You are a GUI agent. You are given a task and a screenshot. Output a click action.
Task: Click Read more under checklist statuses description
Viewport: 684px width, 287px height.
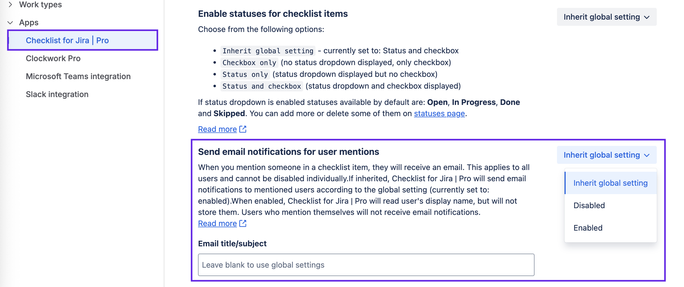pyautogui.click(x=218, y=129)
